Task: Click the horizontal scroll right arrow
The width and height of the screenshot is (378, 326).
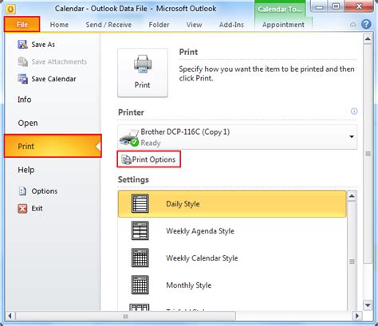Action: (356, 316)
